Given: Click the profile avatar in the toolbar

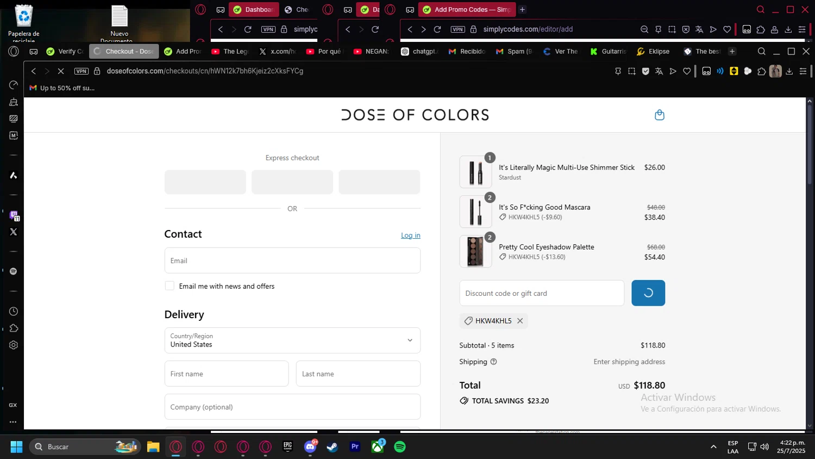Looking at the screenshot, I should click(775, 71).
